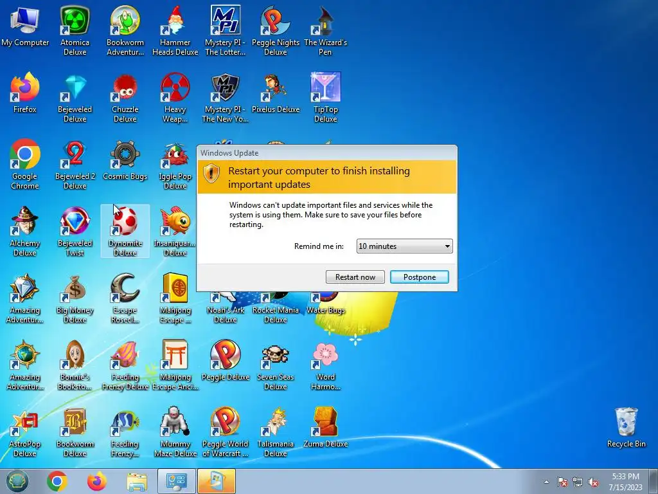Open the 'Remind me in' 10 minutes dropdown
658x494 pixels.
coord(404,246)
